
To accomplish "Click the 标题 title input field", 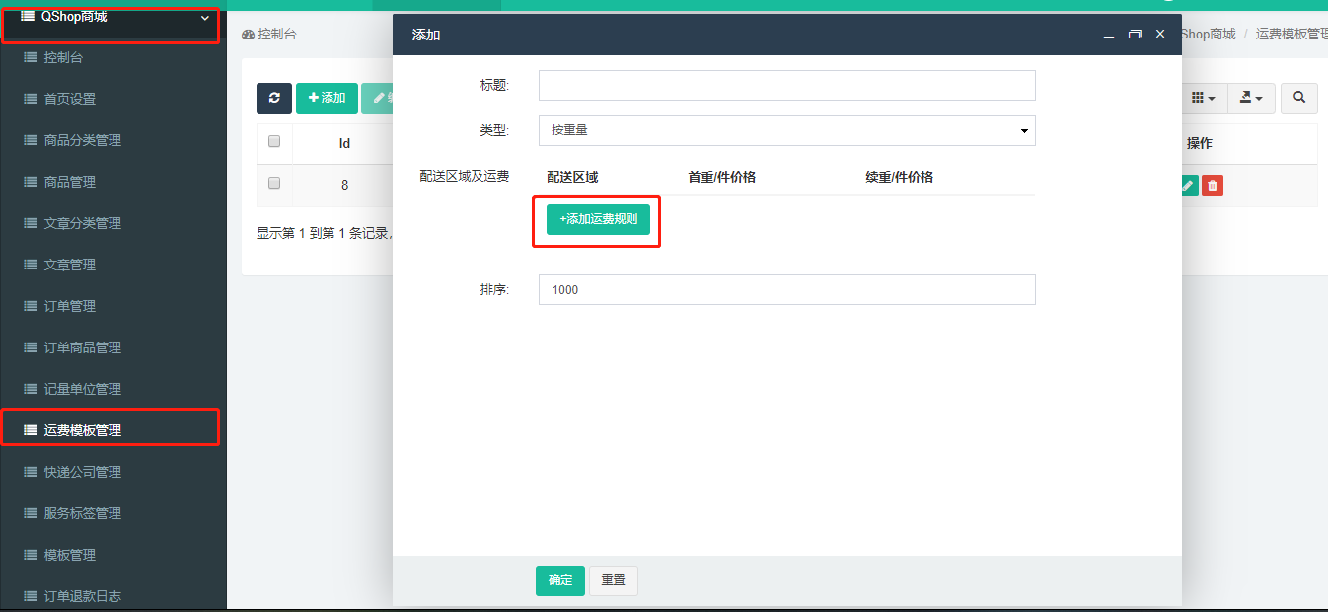I will (x=786, y=86).
